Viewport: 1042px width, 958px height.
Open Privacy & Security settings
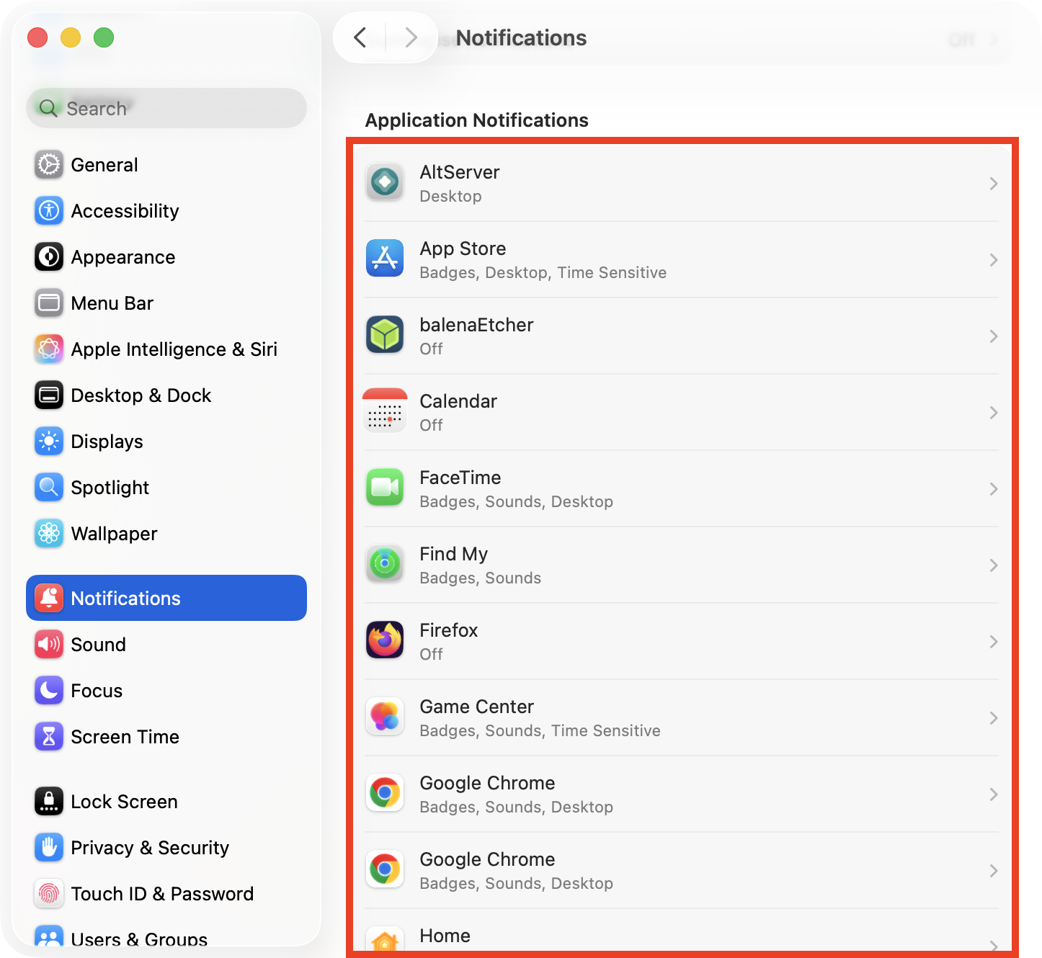pyautogui.click(x=149, y=848)
